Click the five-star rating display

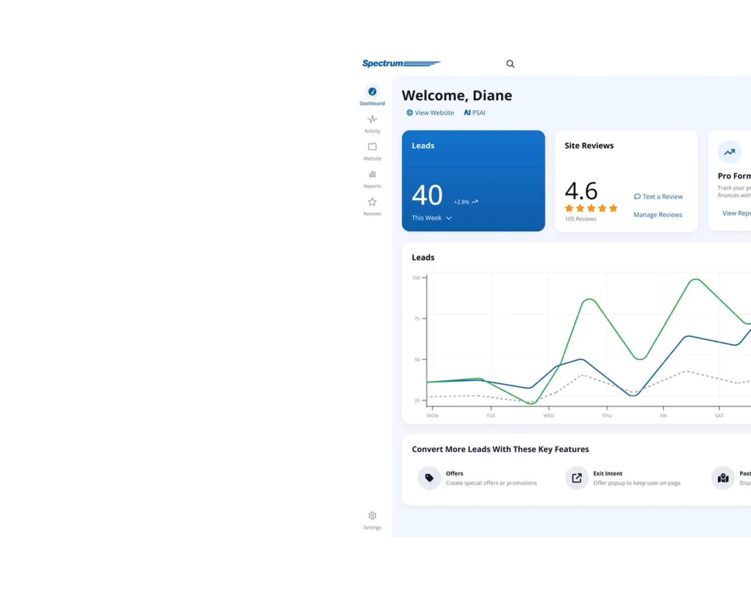[591, 208]
